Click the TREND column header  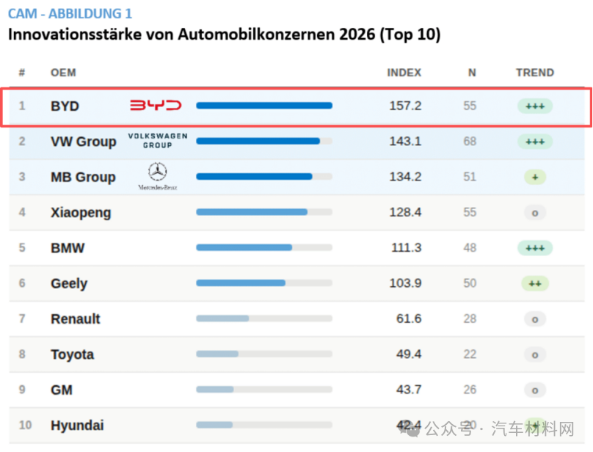pyautogui.click(x=535, y=73)
